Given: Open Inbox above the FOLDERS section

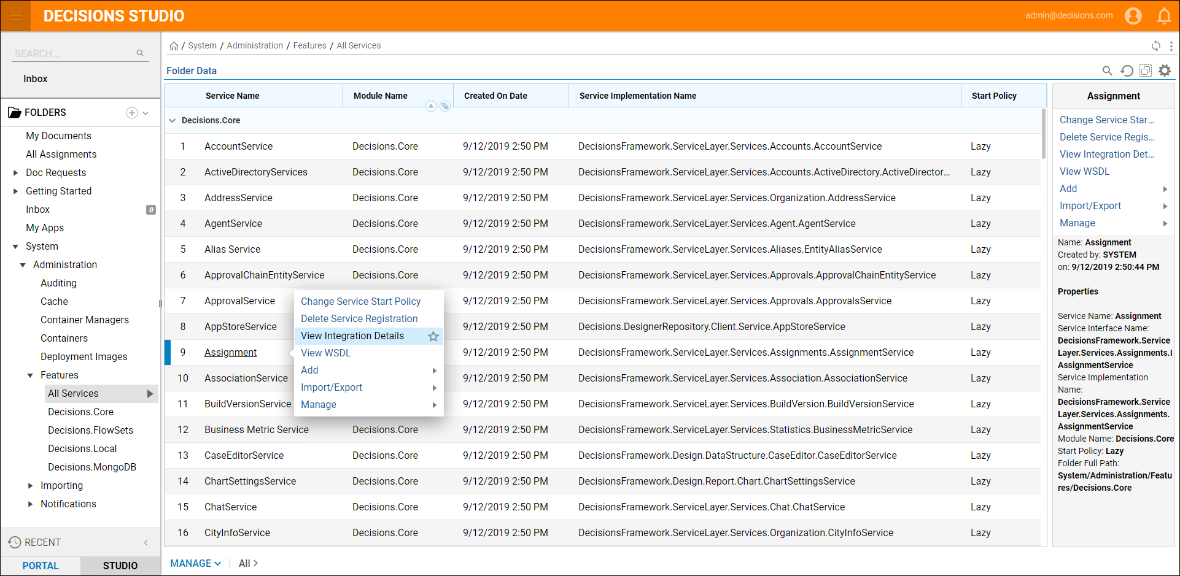Looking at the screenshot, I should pyautogui.click(x=35, y=79).
